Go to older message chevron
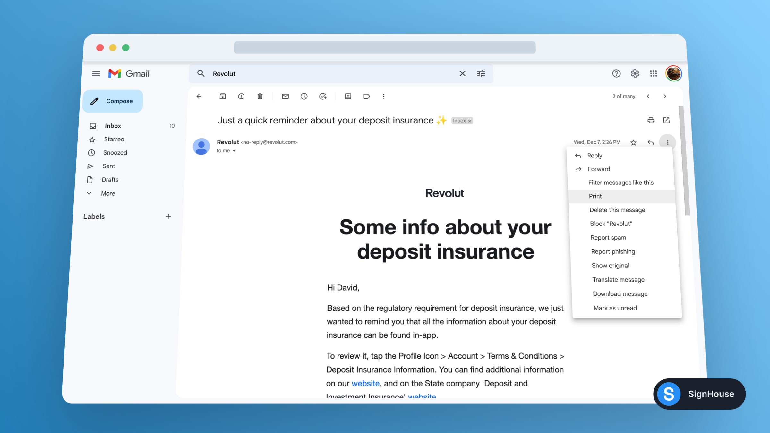Image resolution: width=770 pixels, height=433 pixels. coord(665,96)
